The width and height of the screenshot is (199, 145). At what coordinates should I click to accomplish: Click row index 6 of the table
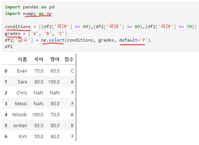coord(6,137)
